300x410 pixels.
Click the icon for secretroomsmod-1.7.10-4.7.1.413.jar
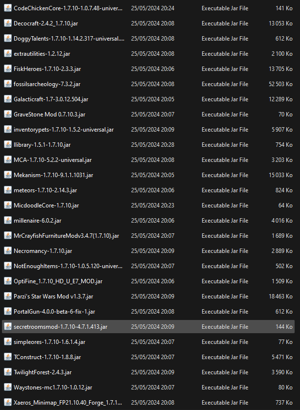(x=8, y=327)
